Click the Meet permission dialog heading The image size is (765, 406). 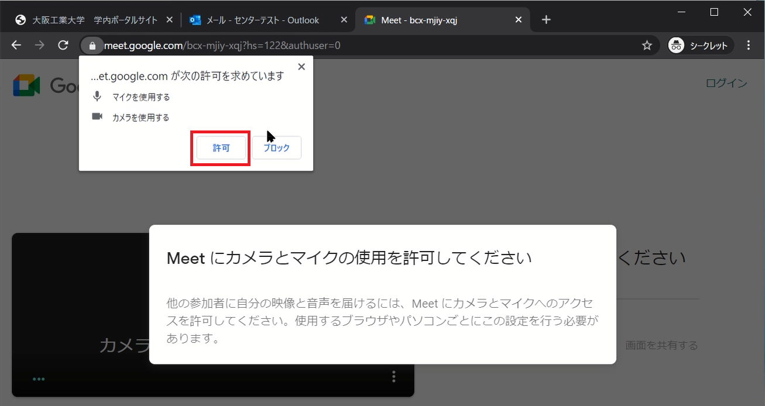pos(349,258)
